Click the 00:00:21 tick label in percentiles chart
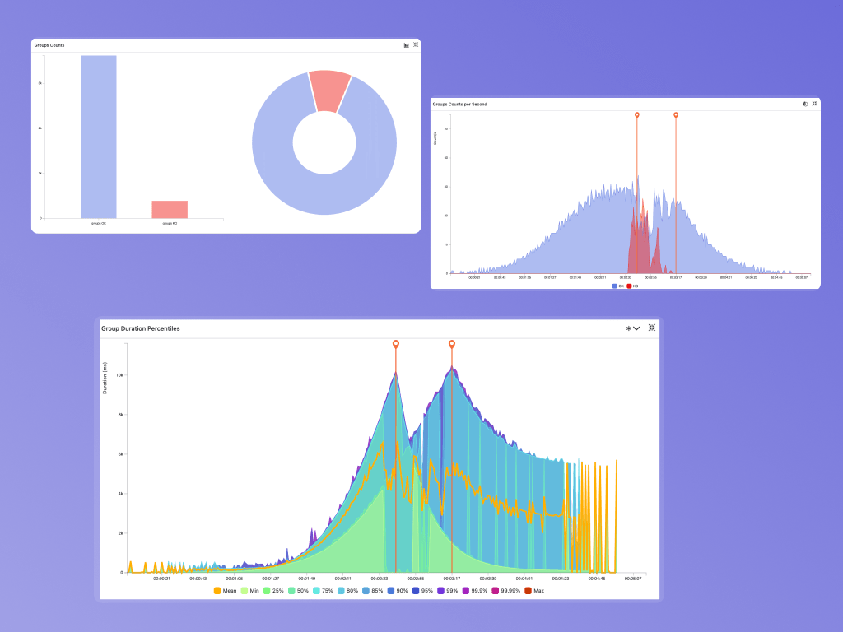843x632 pixels. (161, 579)
